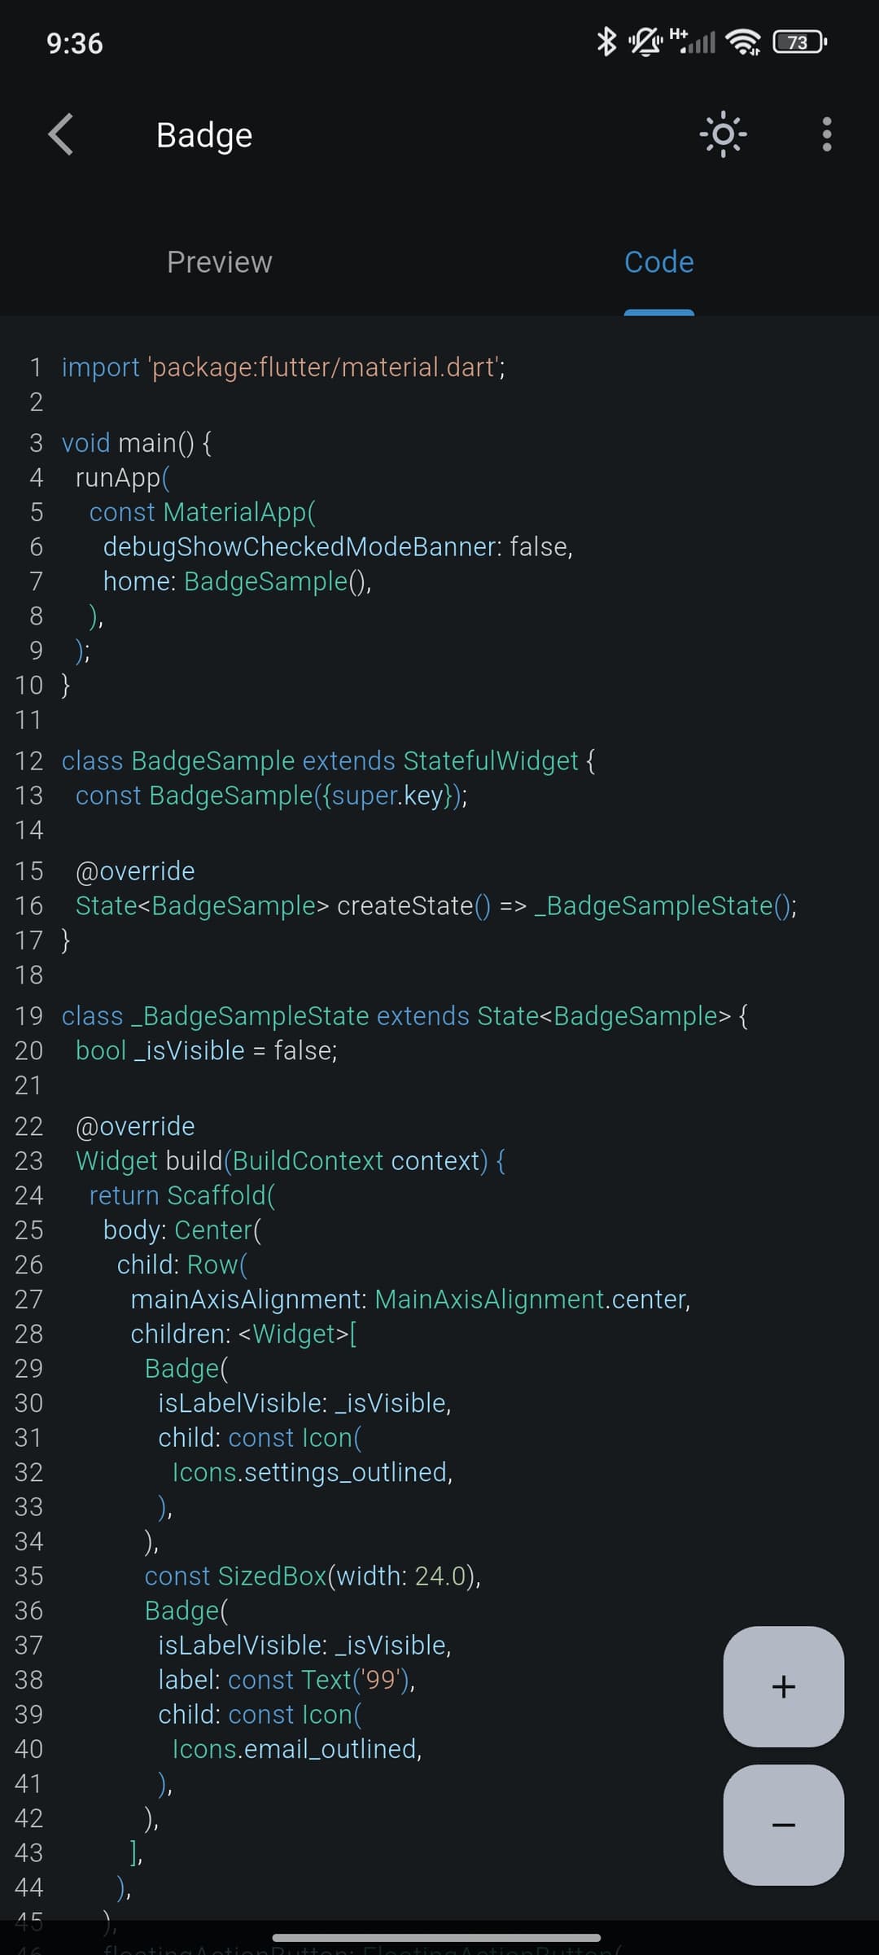The width and height of the screenshot is (879, 1955).
Task: Toggle the light/dark theme sun icon
Action: [x=723, y=134]
